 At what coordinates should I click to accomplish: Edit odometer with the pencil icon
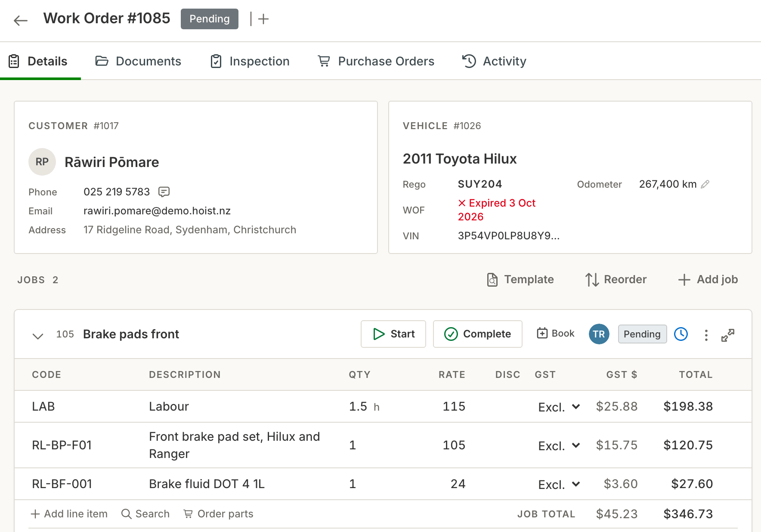(705, 184)
